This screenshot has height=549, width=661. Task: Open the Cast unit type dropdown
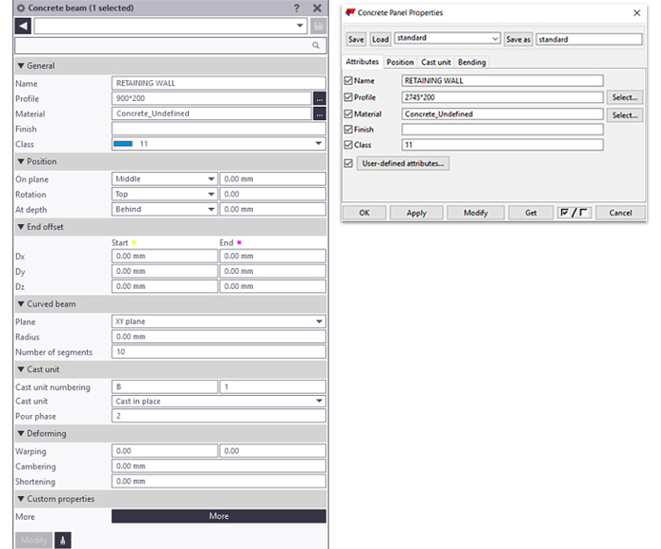318,402
